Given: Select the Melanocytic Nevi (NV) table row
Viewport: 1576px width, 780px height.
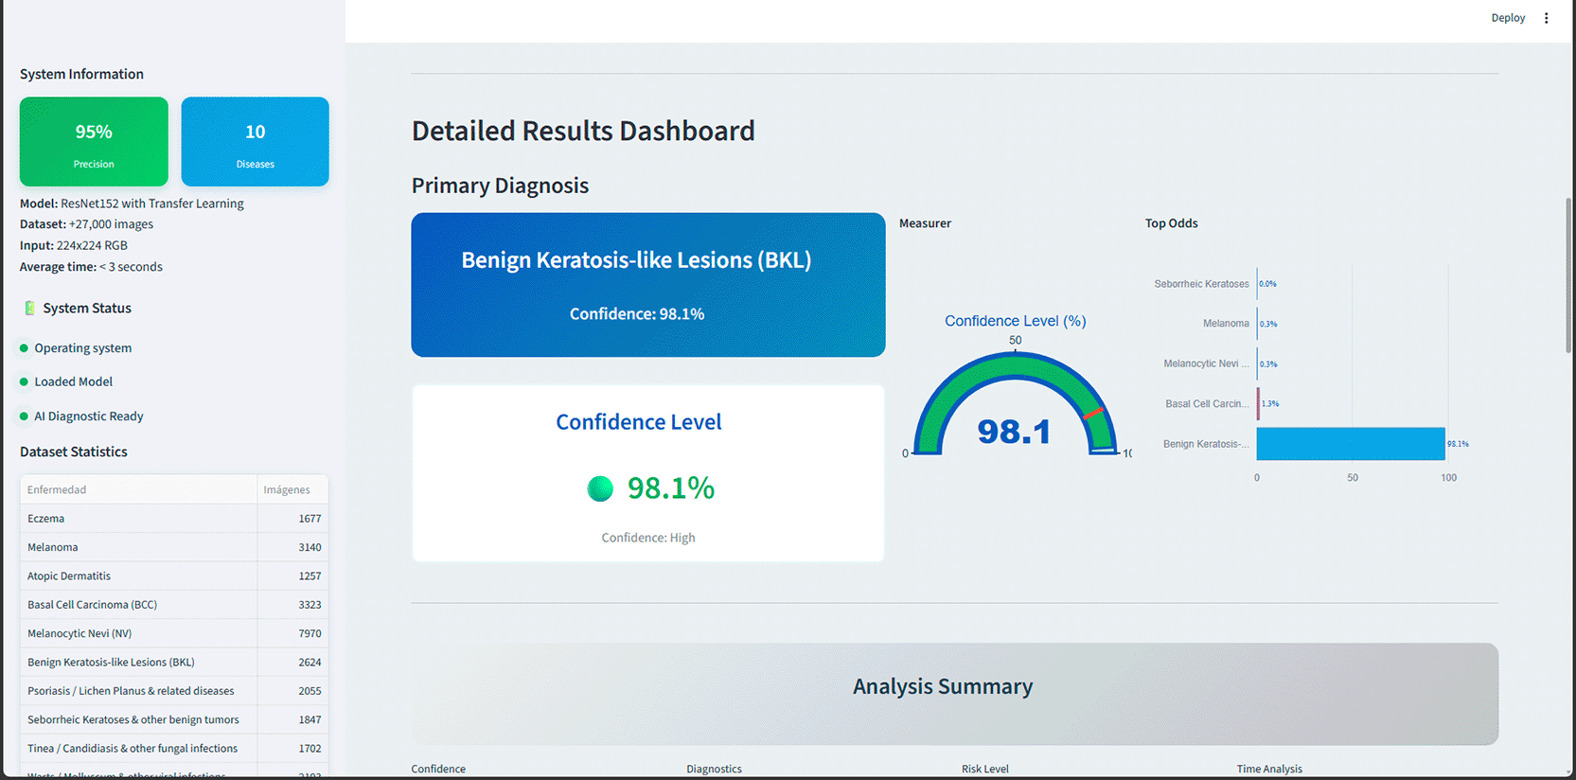Looking at the screenshot, I should point(174,633).
